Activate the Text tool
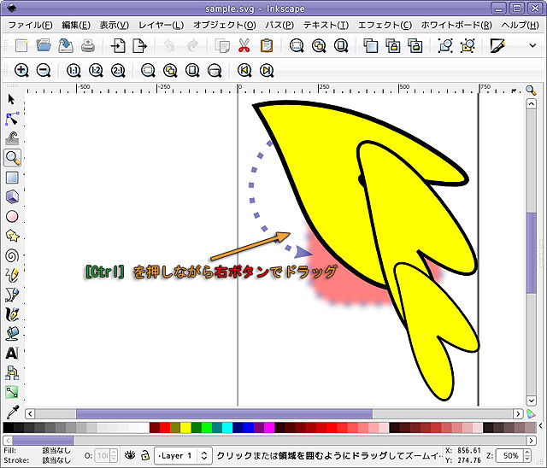Viewport: 547px width, 468px height. pyautogui.click(x=12, y=353)
